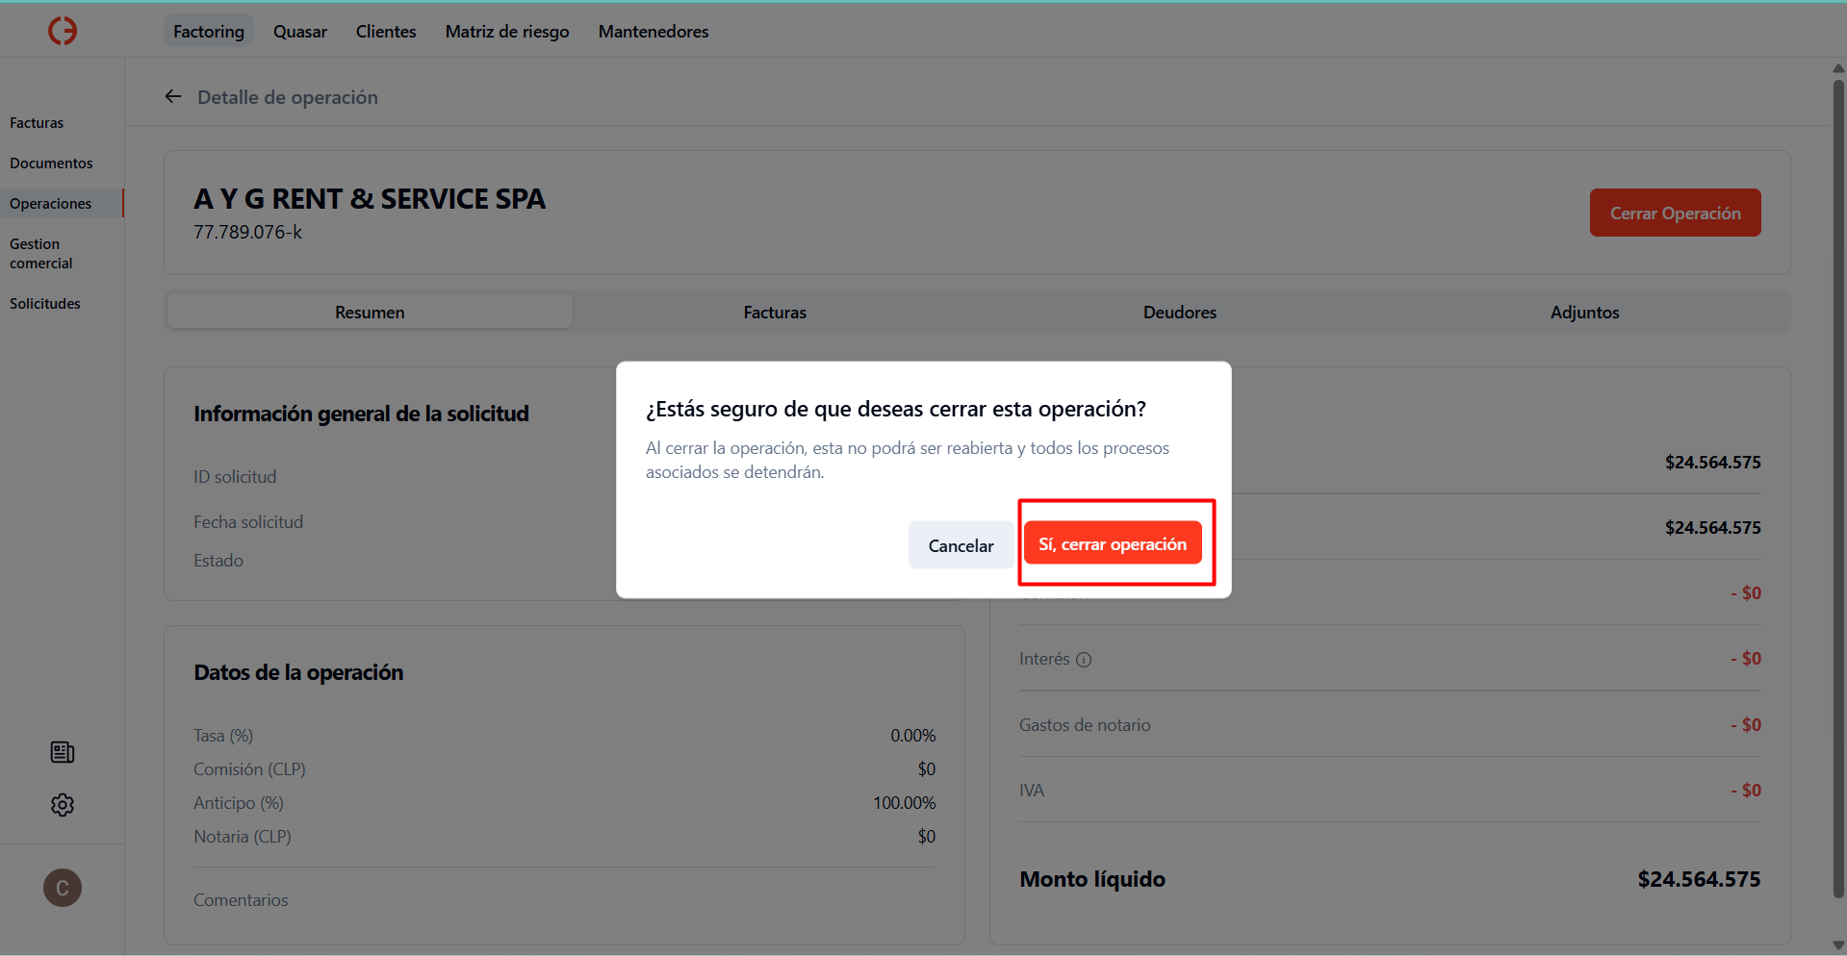Open the settings gear icon
The width and height of the screenshot is (1847, 956).
(x=62, y=805)
